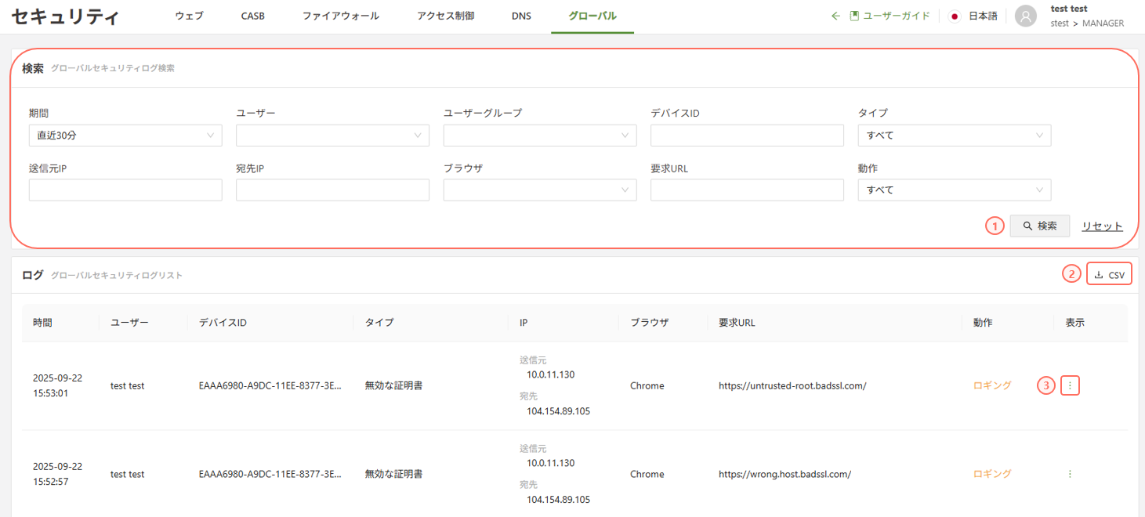Switch to the CASB tab
Image resolution: width=1145 pixels, height=517 pixels.
coord(252,16)
